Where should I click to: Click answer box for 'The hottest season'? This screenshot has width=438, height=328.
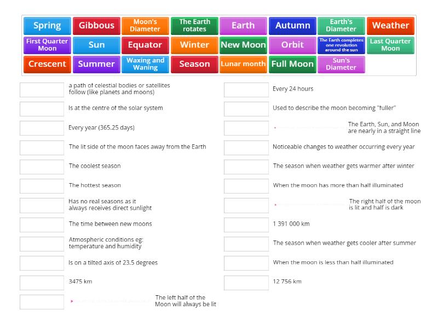pyautogui.click(x=42, y=186)
